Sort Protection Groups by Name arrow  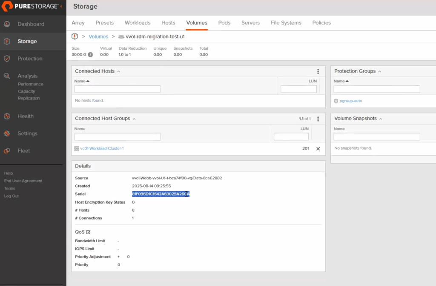point(347,81)
